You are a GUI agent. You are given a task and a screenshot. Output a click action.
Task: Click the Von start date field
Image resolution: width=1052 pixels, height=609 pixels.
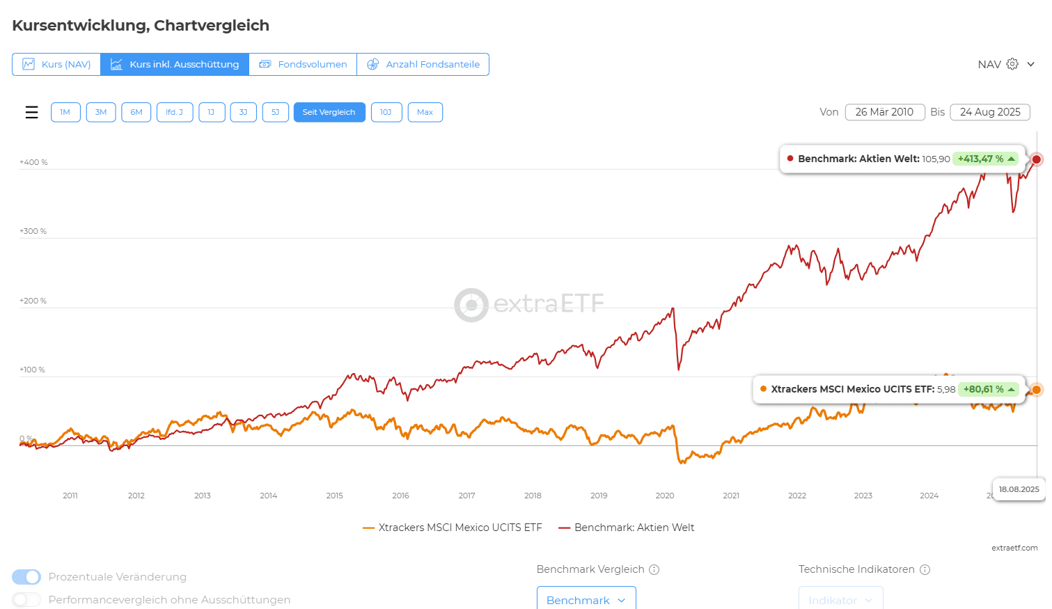(884, 112)
